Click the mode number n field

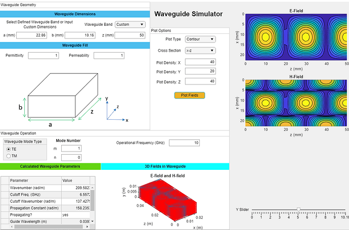click(71, 158)
